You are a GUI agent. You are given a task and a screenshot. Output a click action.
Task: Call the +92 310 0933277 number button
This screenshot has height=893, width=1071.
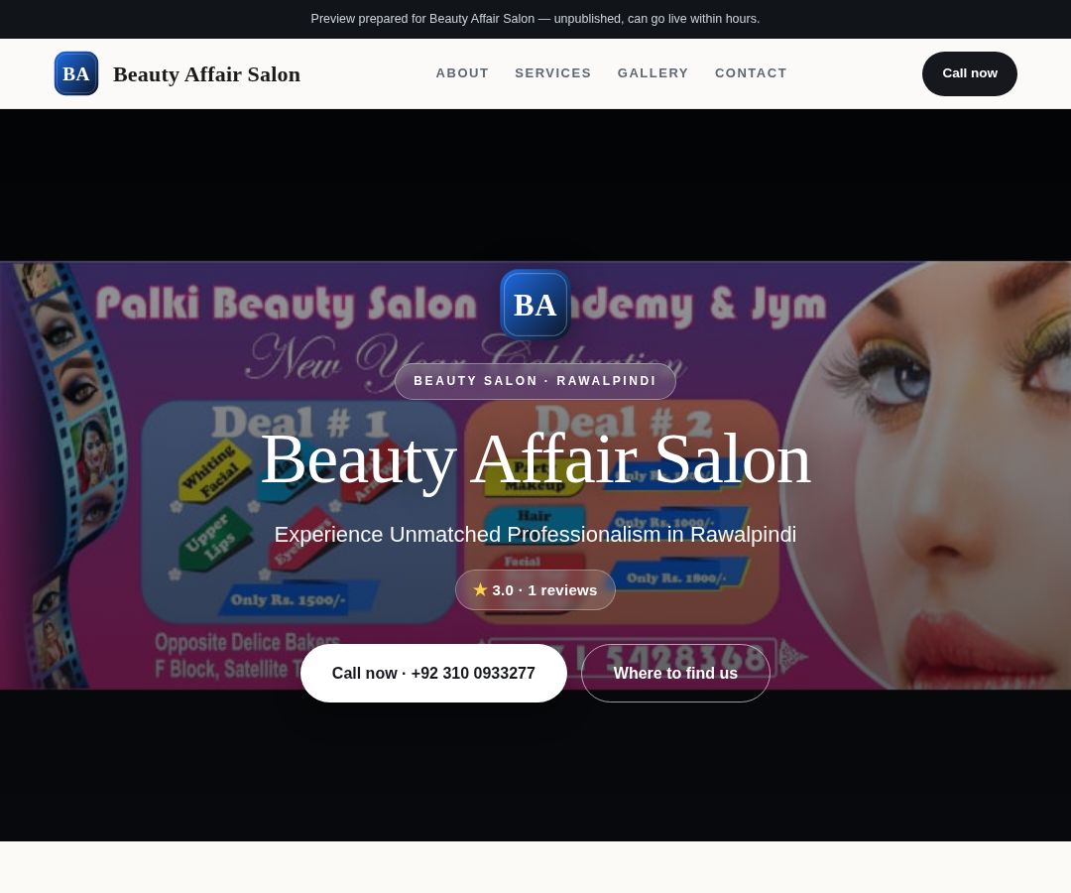click(x=433, y=673)
